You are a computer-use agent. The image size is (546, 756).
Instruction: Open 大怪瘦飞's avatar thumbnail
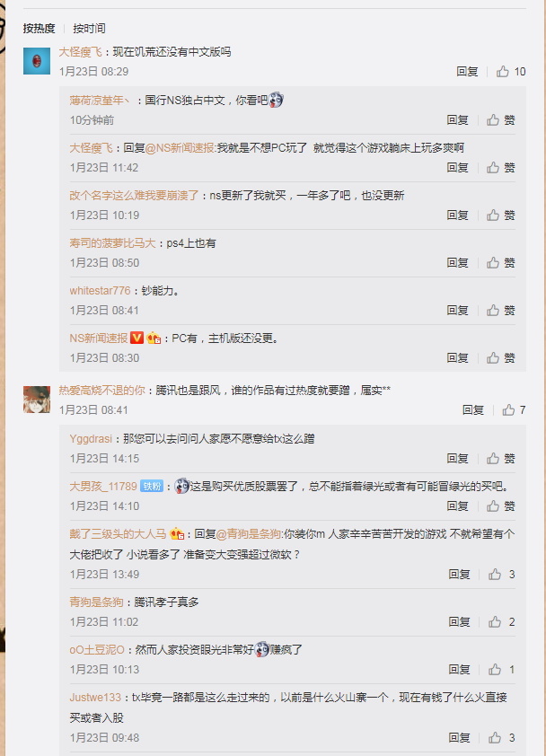(37, 61)
